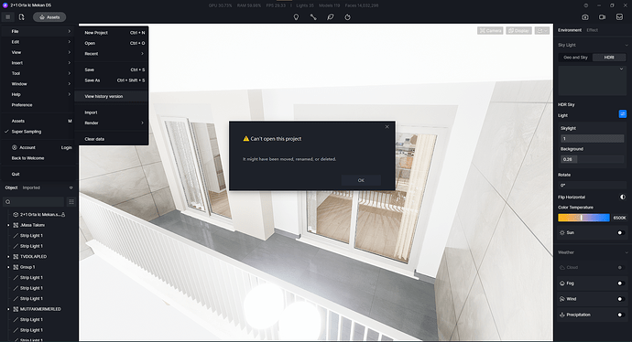This screenshot has width=632, height=342.
Task: Click the Skylight value input field
Action: click(x=592, y=138)
